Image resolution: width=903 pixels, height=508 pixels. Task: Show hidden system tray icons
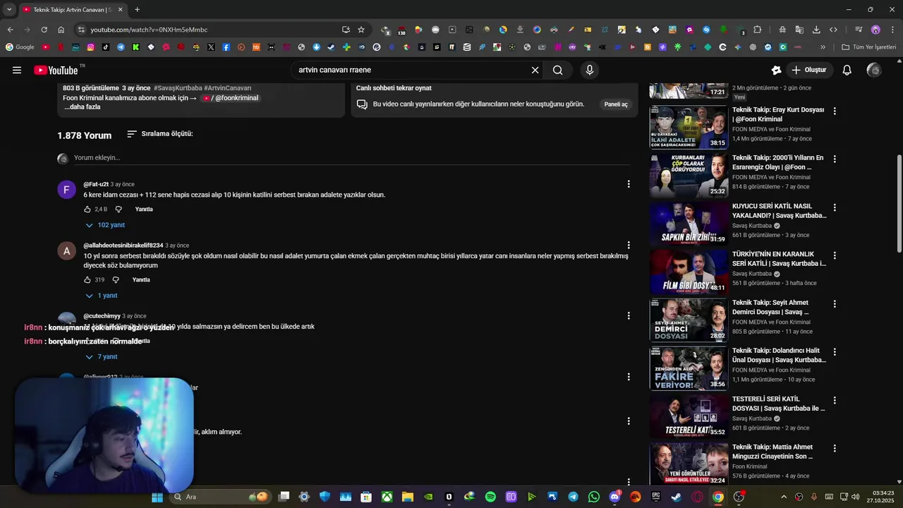[784, 497]
